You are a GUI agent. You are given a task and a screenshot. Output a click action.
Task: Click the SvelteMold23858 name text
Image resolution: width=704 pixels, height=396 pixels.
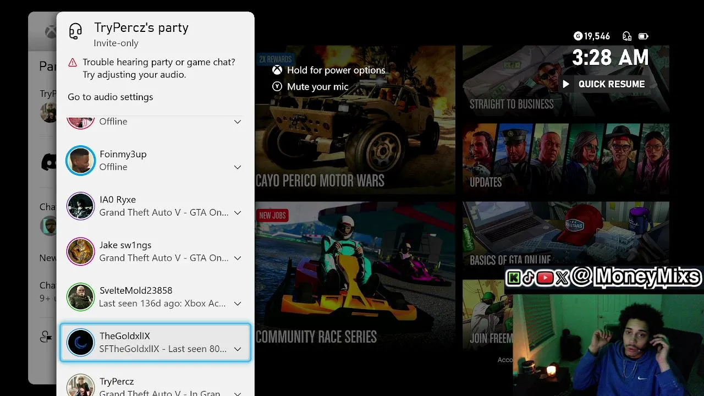click(136, 290)
